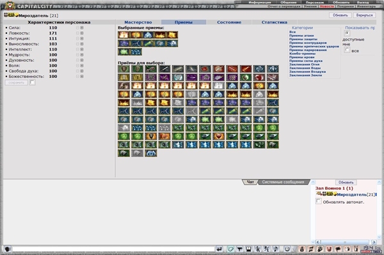Click Обновить button next to Вернуться
This screenshot has height=255, width=384.
pos(340,15)
